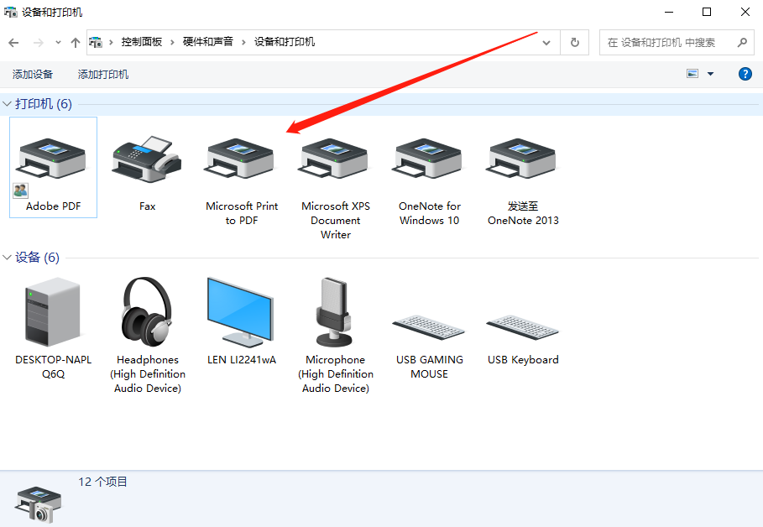Collapse the 打印机 (6) section

[x=8, y=103]
